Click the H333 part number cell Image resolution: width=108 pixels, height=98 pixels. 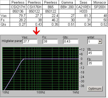point(83,11)
